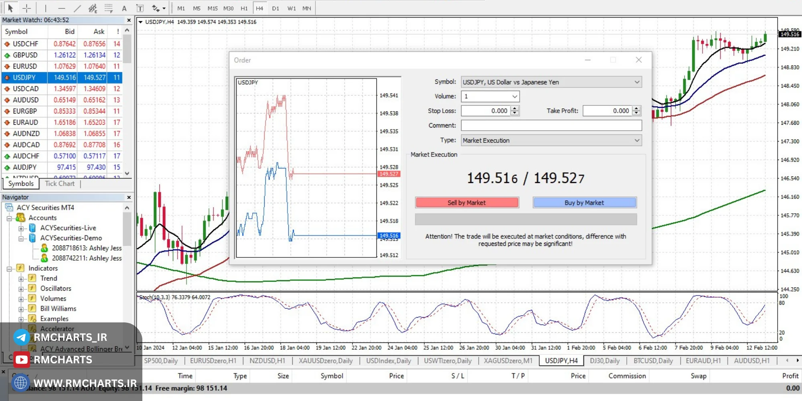
Task: Select the crosshair cursor tool
Action: point(26,8)
